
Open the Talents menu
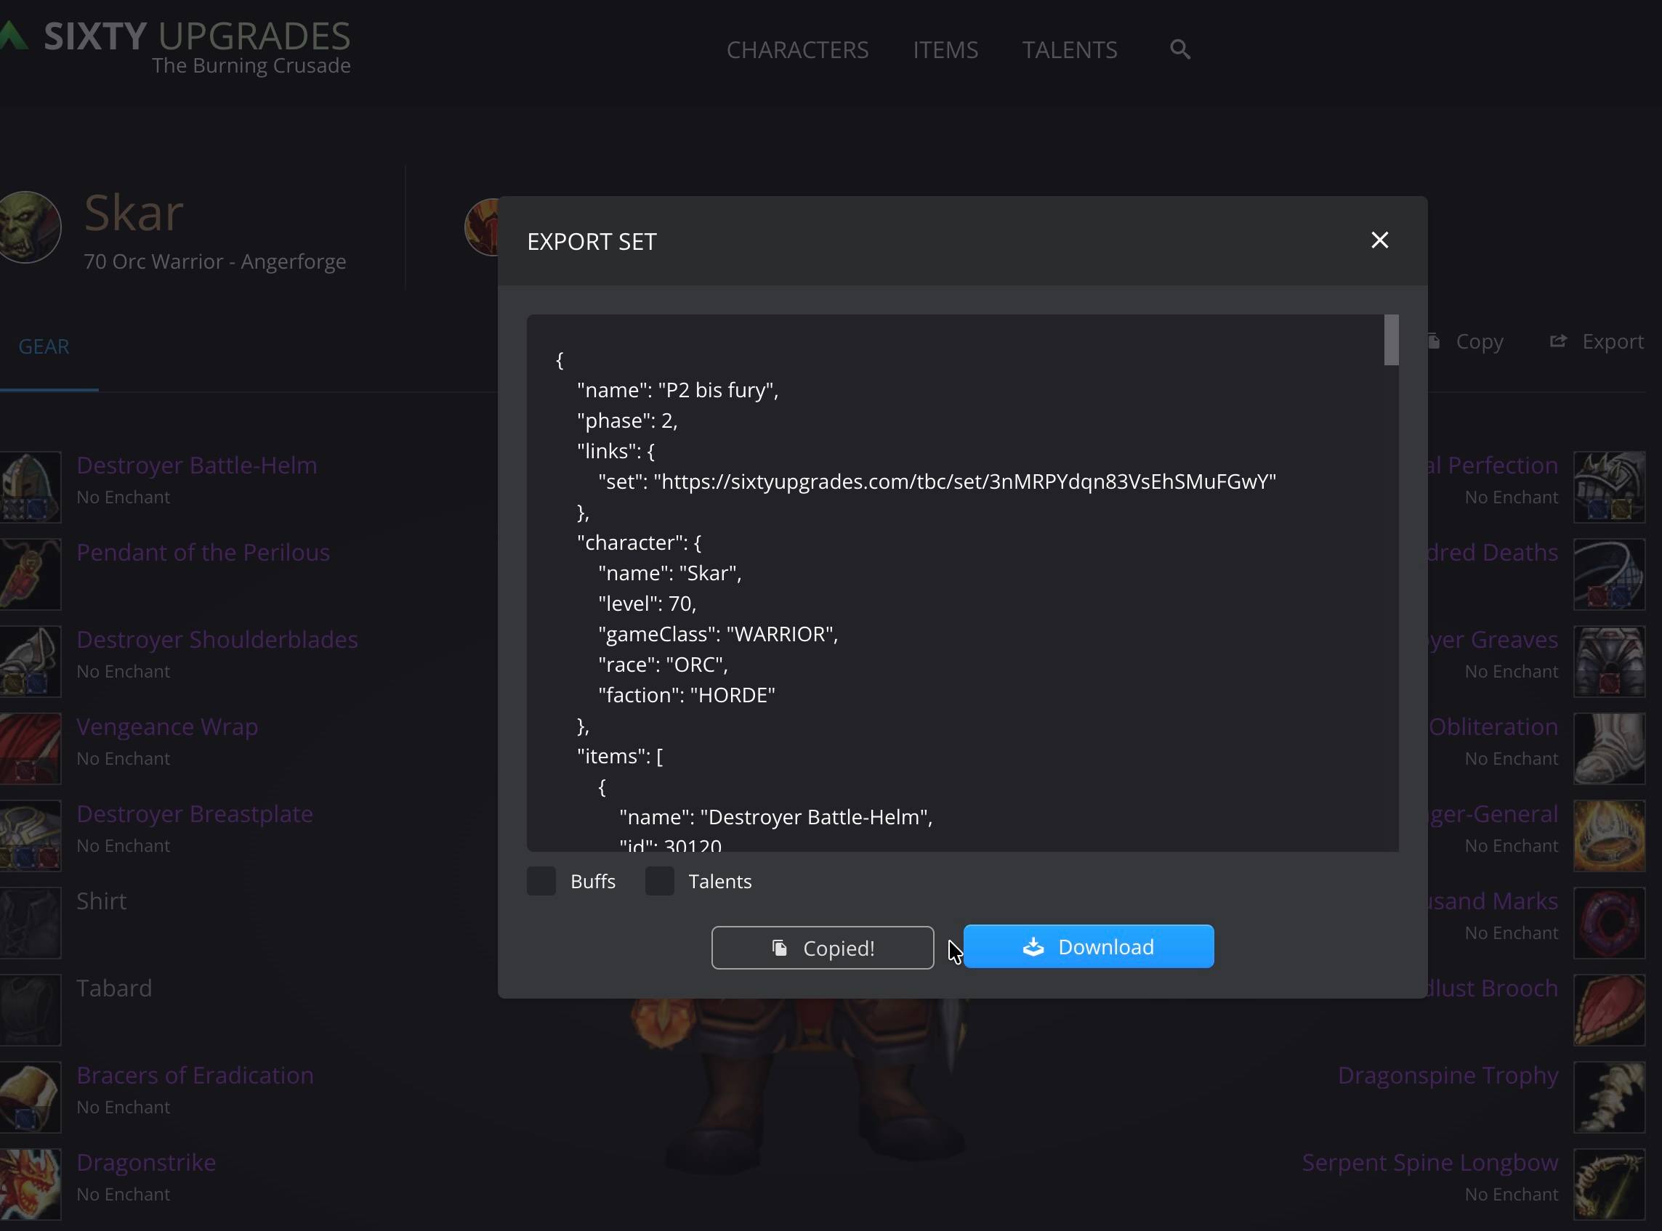pos(1069,49)
